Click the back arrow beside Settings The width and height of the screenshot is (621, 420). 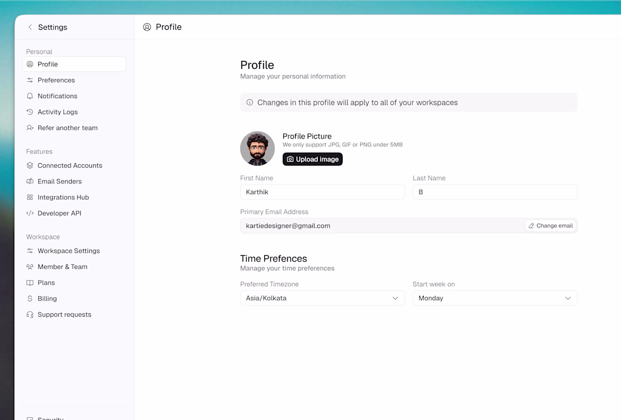(x=30, y=27)
